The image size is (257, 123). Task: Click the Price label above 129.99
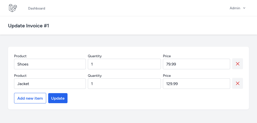tap(167, 76)
